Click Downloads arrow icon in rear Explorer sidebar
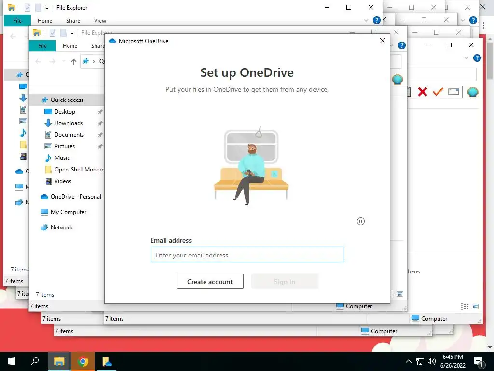 (23, 98)
